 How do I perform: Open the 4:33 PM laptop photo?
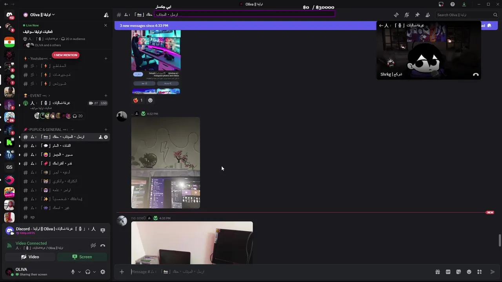point(192,243)
